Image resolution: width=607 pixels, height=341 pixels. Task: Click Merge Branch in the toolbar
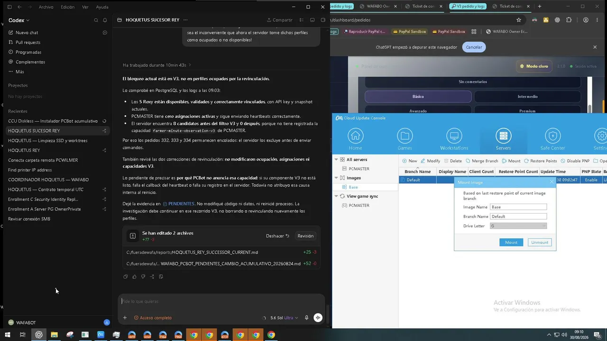pos(482,161)
